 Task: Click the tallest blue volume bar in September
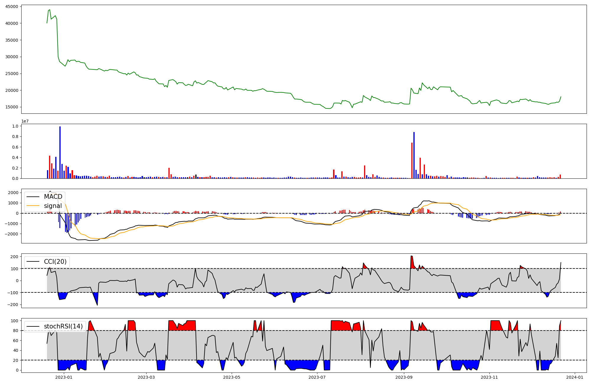pyautogui.click(x=414, y=155)
